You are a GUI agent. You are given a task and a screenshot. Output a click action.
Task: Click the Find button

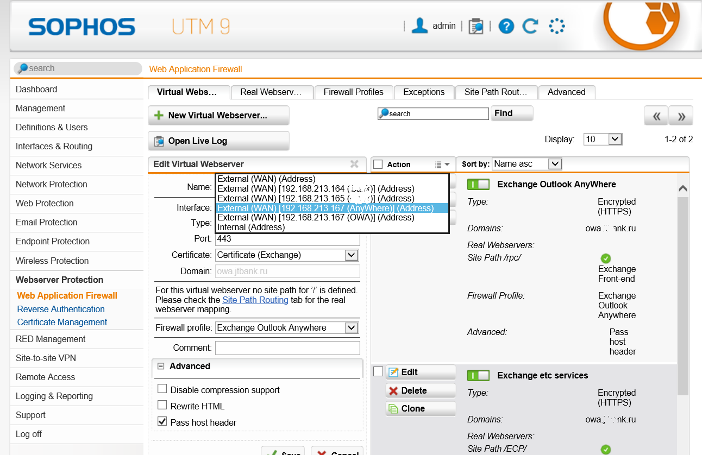512,113
